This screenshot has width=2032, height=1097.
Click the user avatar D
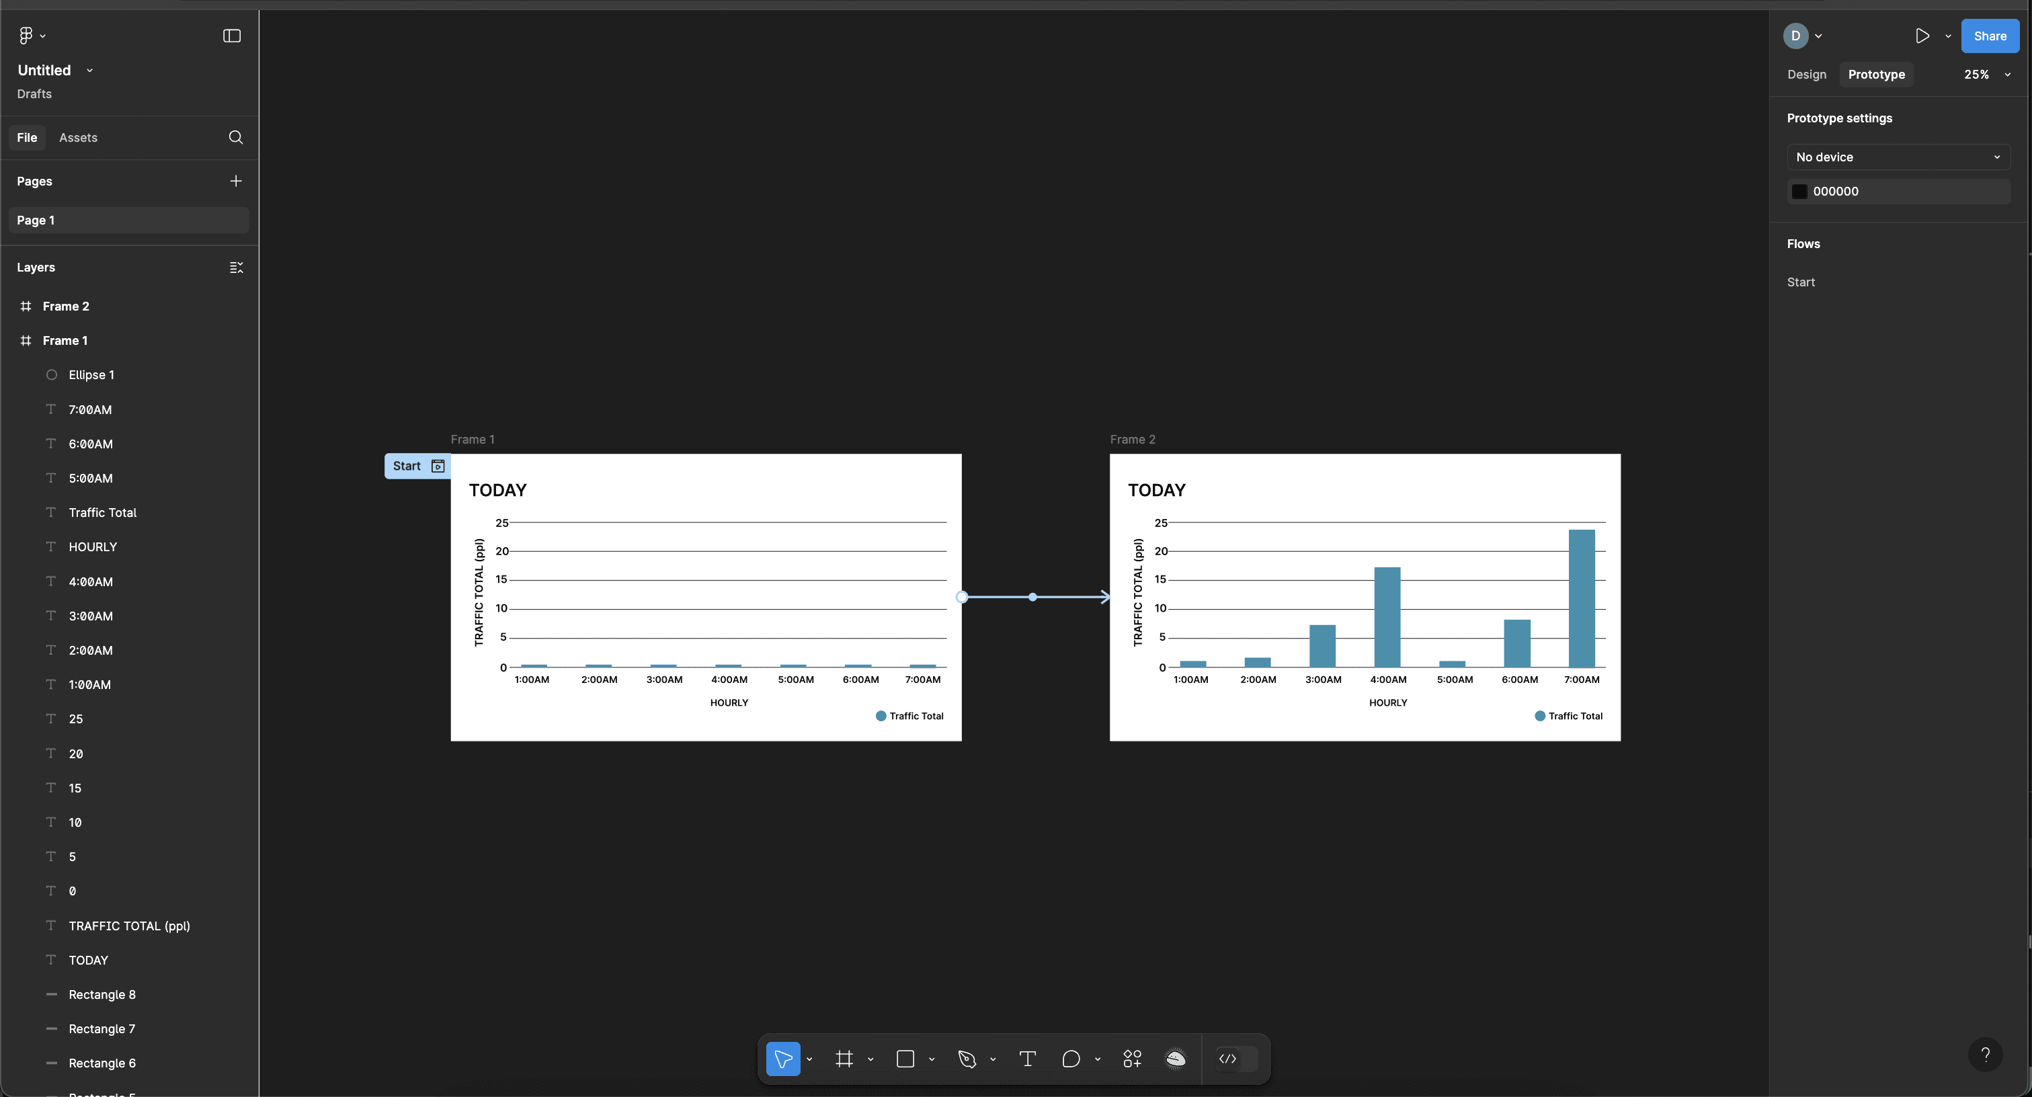pos(1796,36)
